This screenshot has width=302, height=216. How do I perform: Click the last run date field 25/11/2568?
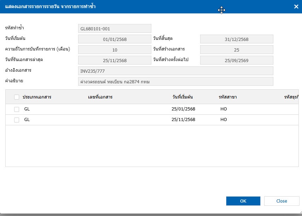tap(115, 60)
